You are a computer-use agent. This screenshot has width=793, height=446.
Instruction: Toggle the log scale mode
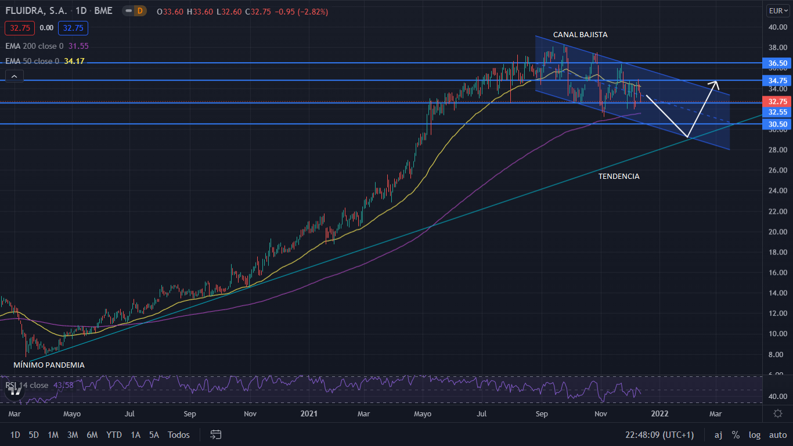click(754, 434)
